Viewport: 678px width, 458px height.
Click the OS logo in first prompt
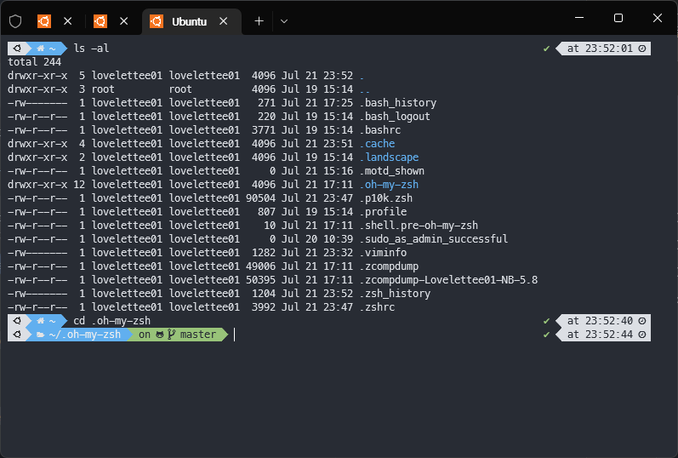(x=17, y=49)
